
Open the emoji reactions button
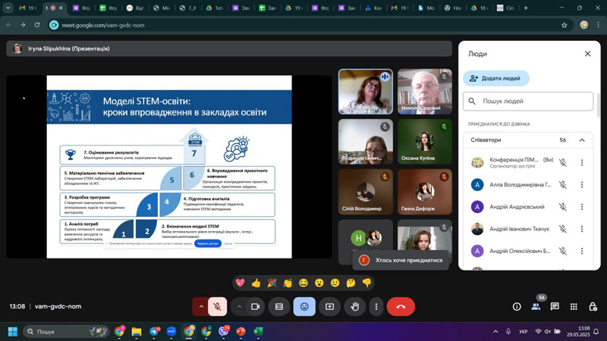tap(304, 306)
